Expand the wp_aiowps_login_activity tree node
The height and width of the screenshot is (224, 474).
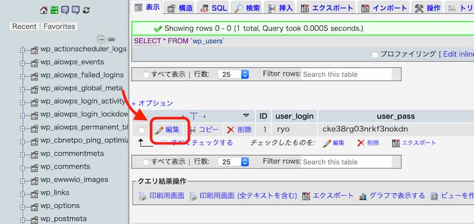click(x=23, y=102)
